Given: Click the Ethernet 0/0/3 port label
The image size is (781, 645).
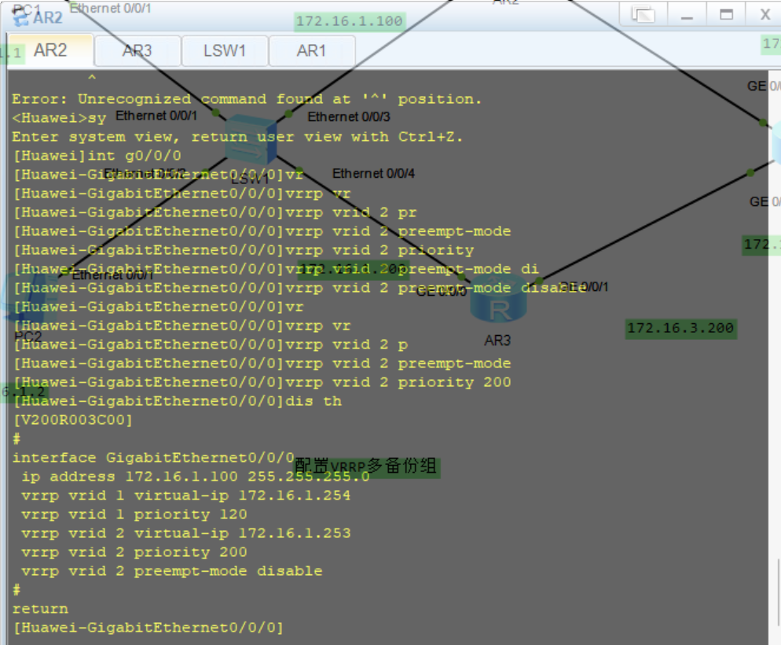Looking at the screenshot, I should pos(349,116).
